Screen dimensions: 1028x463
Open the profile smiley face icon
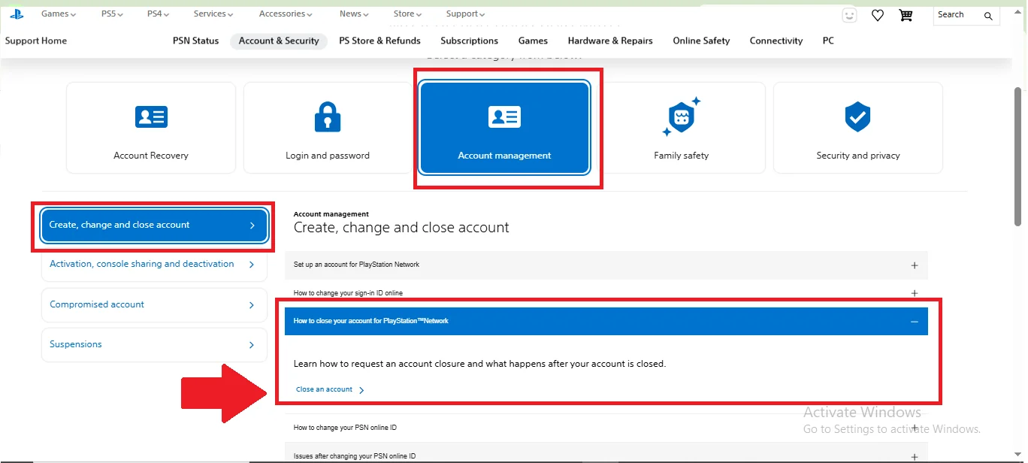point(850,14)
